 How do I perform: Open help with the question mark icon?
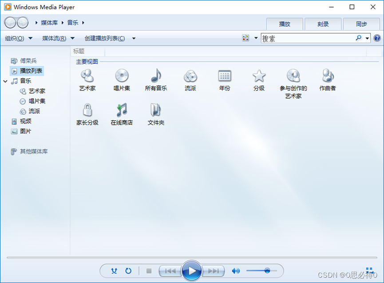pos(377,38)
